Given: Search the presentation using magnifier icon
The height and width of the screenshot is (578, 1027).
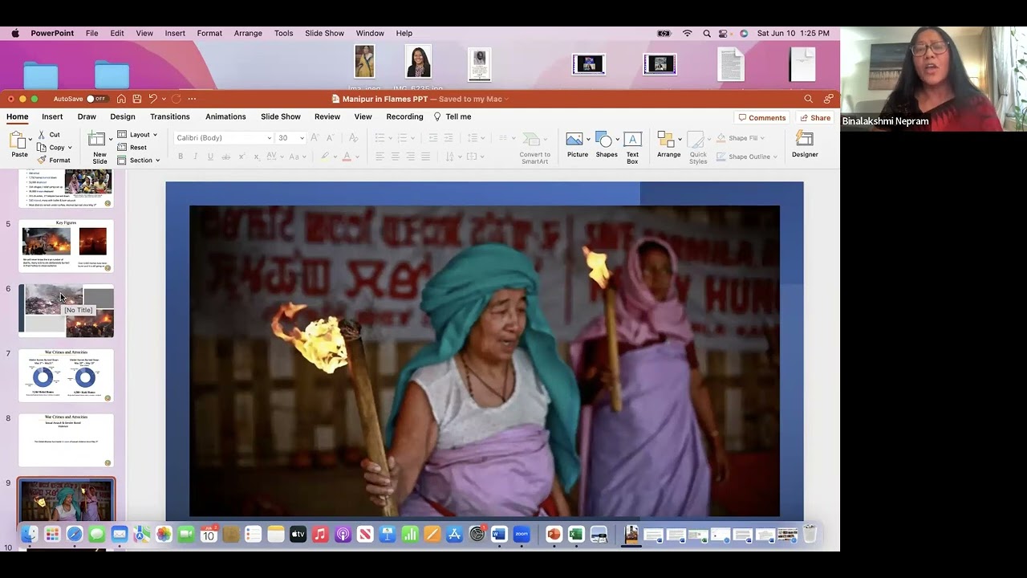Looking at the screenshot, I should (x=808, y=99).
